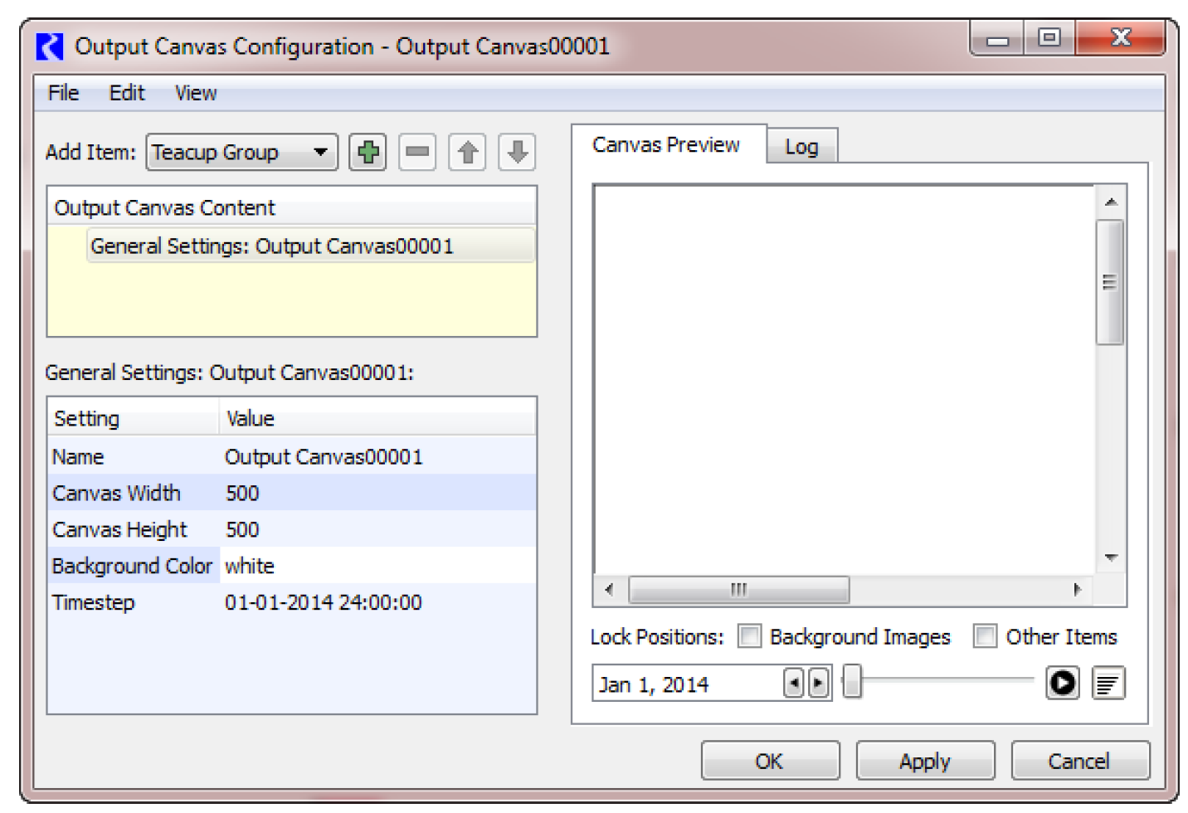Viewport: 1188px width, 813px height.
Task: Click the minus remove item button
Action: (417, 153)
